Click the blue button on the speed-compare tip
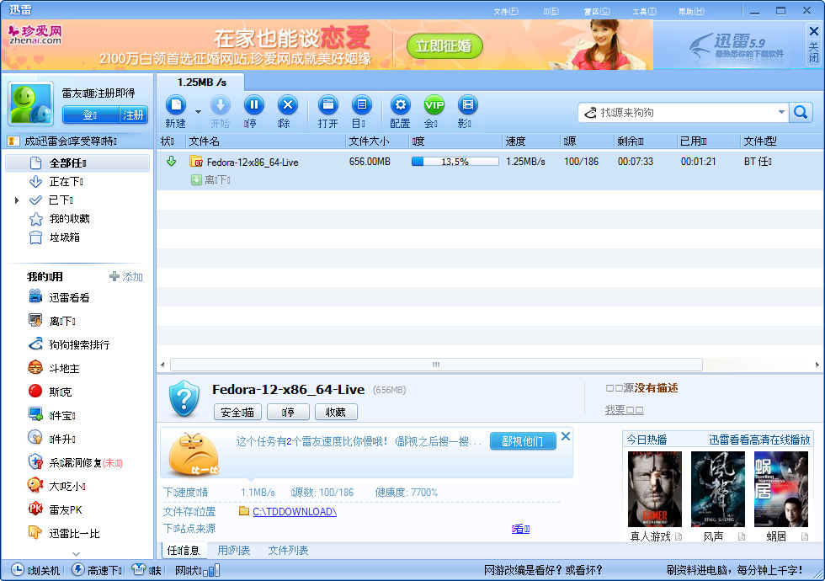Image resolution: width=825 pixels, height=581 pixels. pyautogui.click(x=523, y=441)
